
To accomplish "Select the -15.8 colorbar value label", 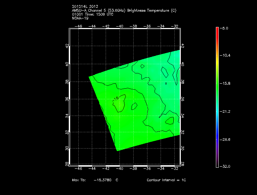I will click(226, 84).
